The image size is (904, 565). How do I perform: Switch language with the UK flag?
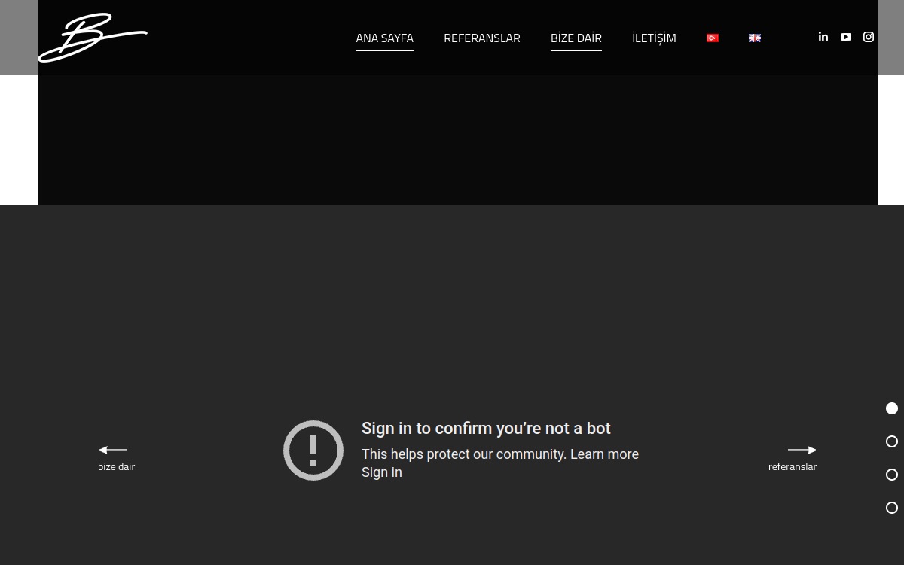coord(755,38)
